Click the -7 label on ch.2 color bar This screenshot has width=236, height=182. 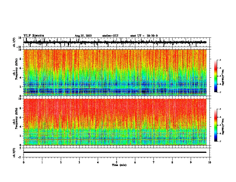220,142
